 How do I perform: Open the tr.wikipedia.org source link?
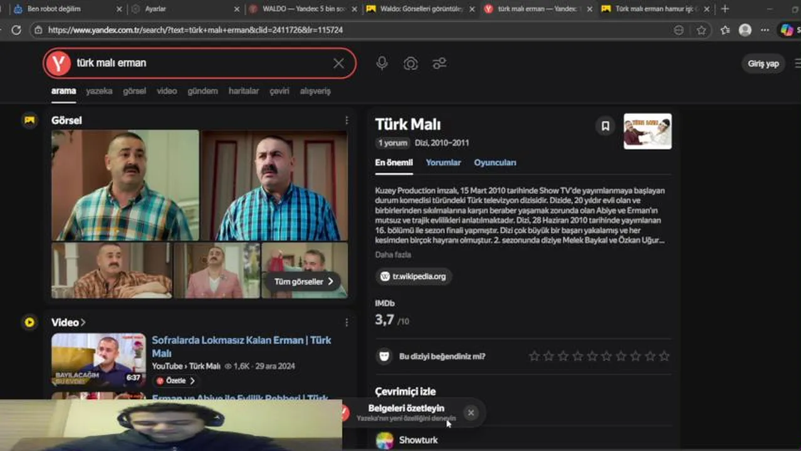(413, 276)
